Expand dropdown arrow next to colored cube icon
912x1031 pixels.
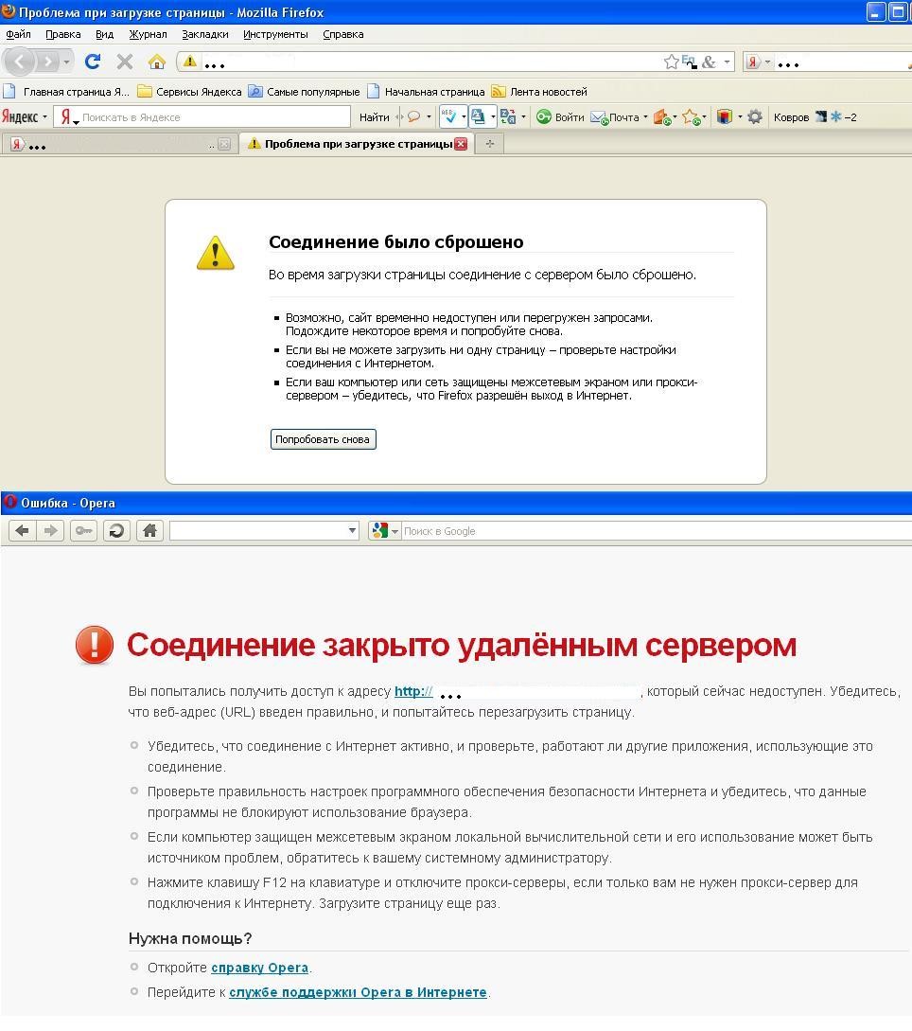pos(740,117)
